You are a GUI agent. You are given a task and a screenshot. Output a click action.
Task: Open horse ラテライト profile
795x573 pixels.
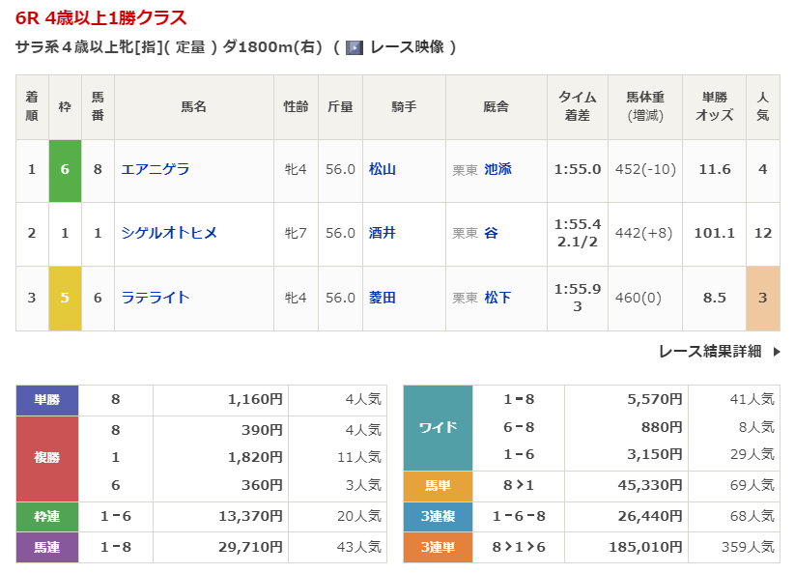(x=156, y=298)
